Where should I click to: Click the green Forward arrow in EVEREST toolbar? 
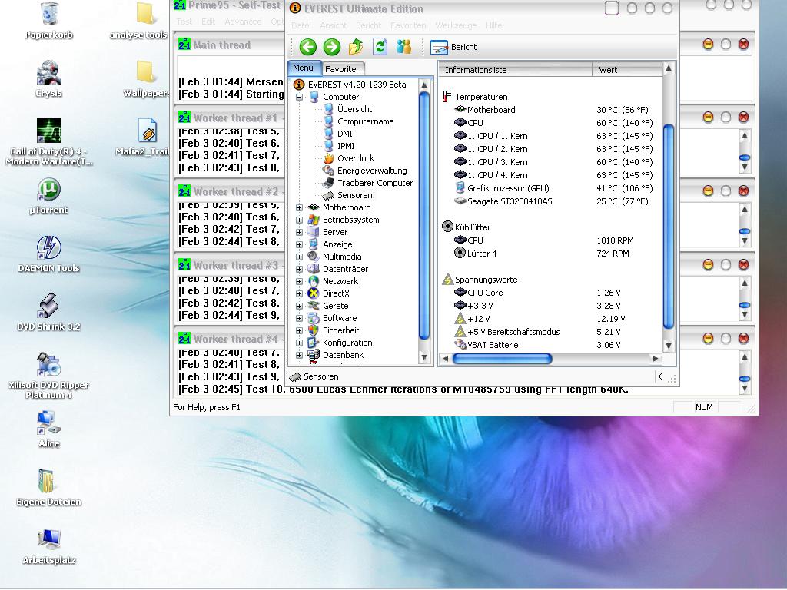pos(331,47)
